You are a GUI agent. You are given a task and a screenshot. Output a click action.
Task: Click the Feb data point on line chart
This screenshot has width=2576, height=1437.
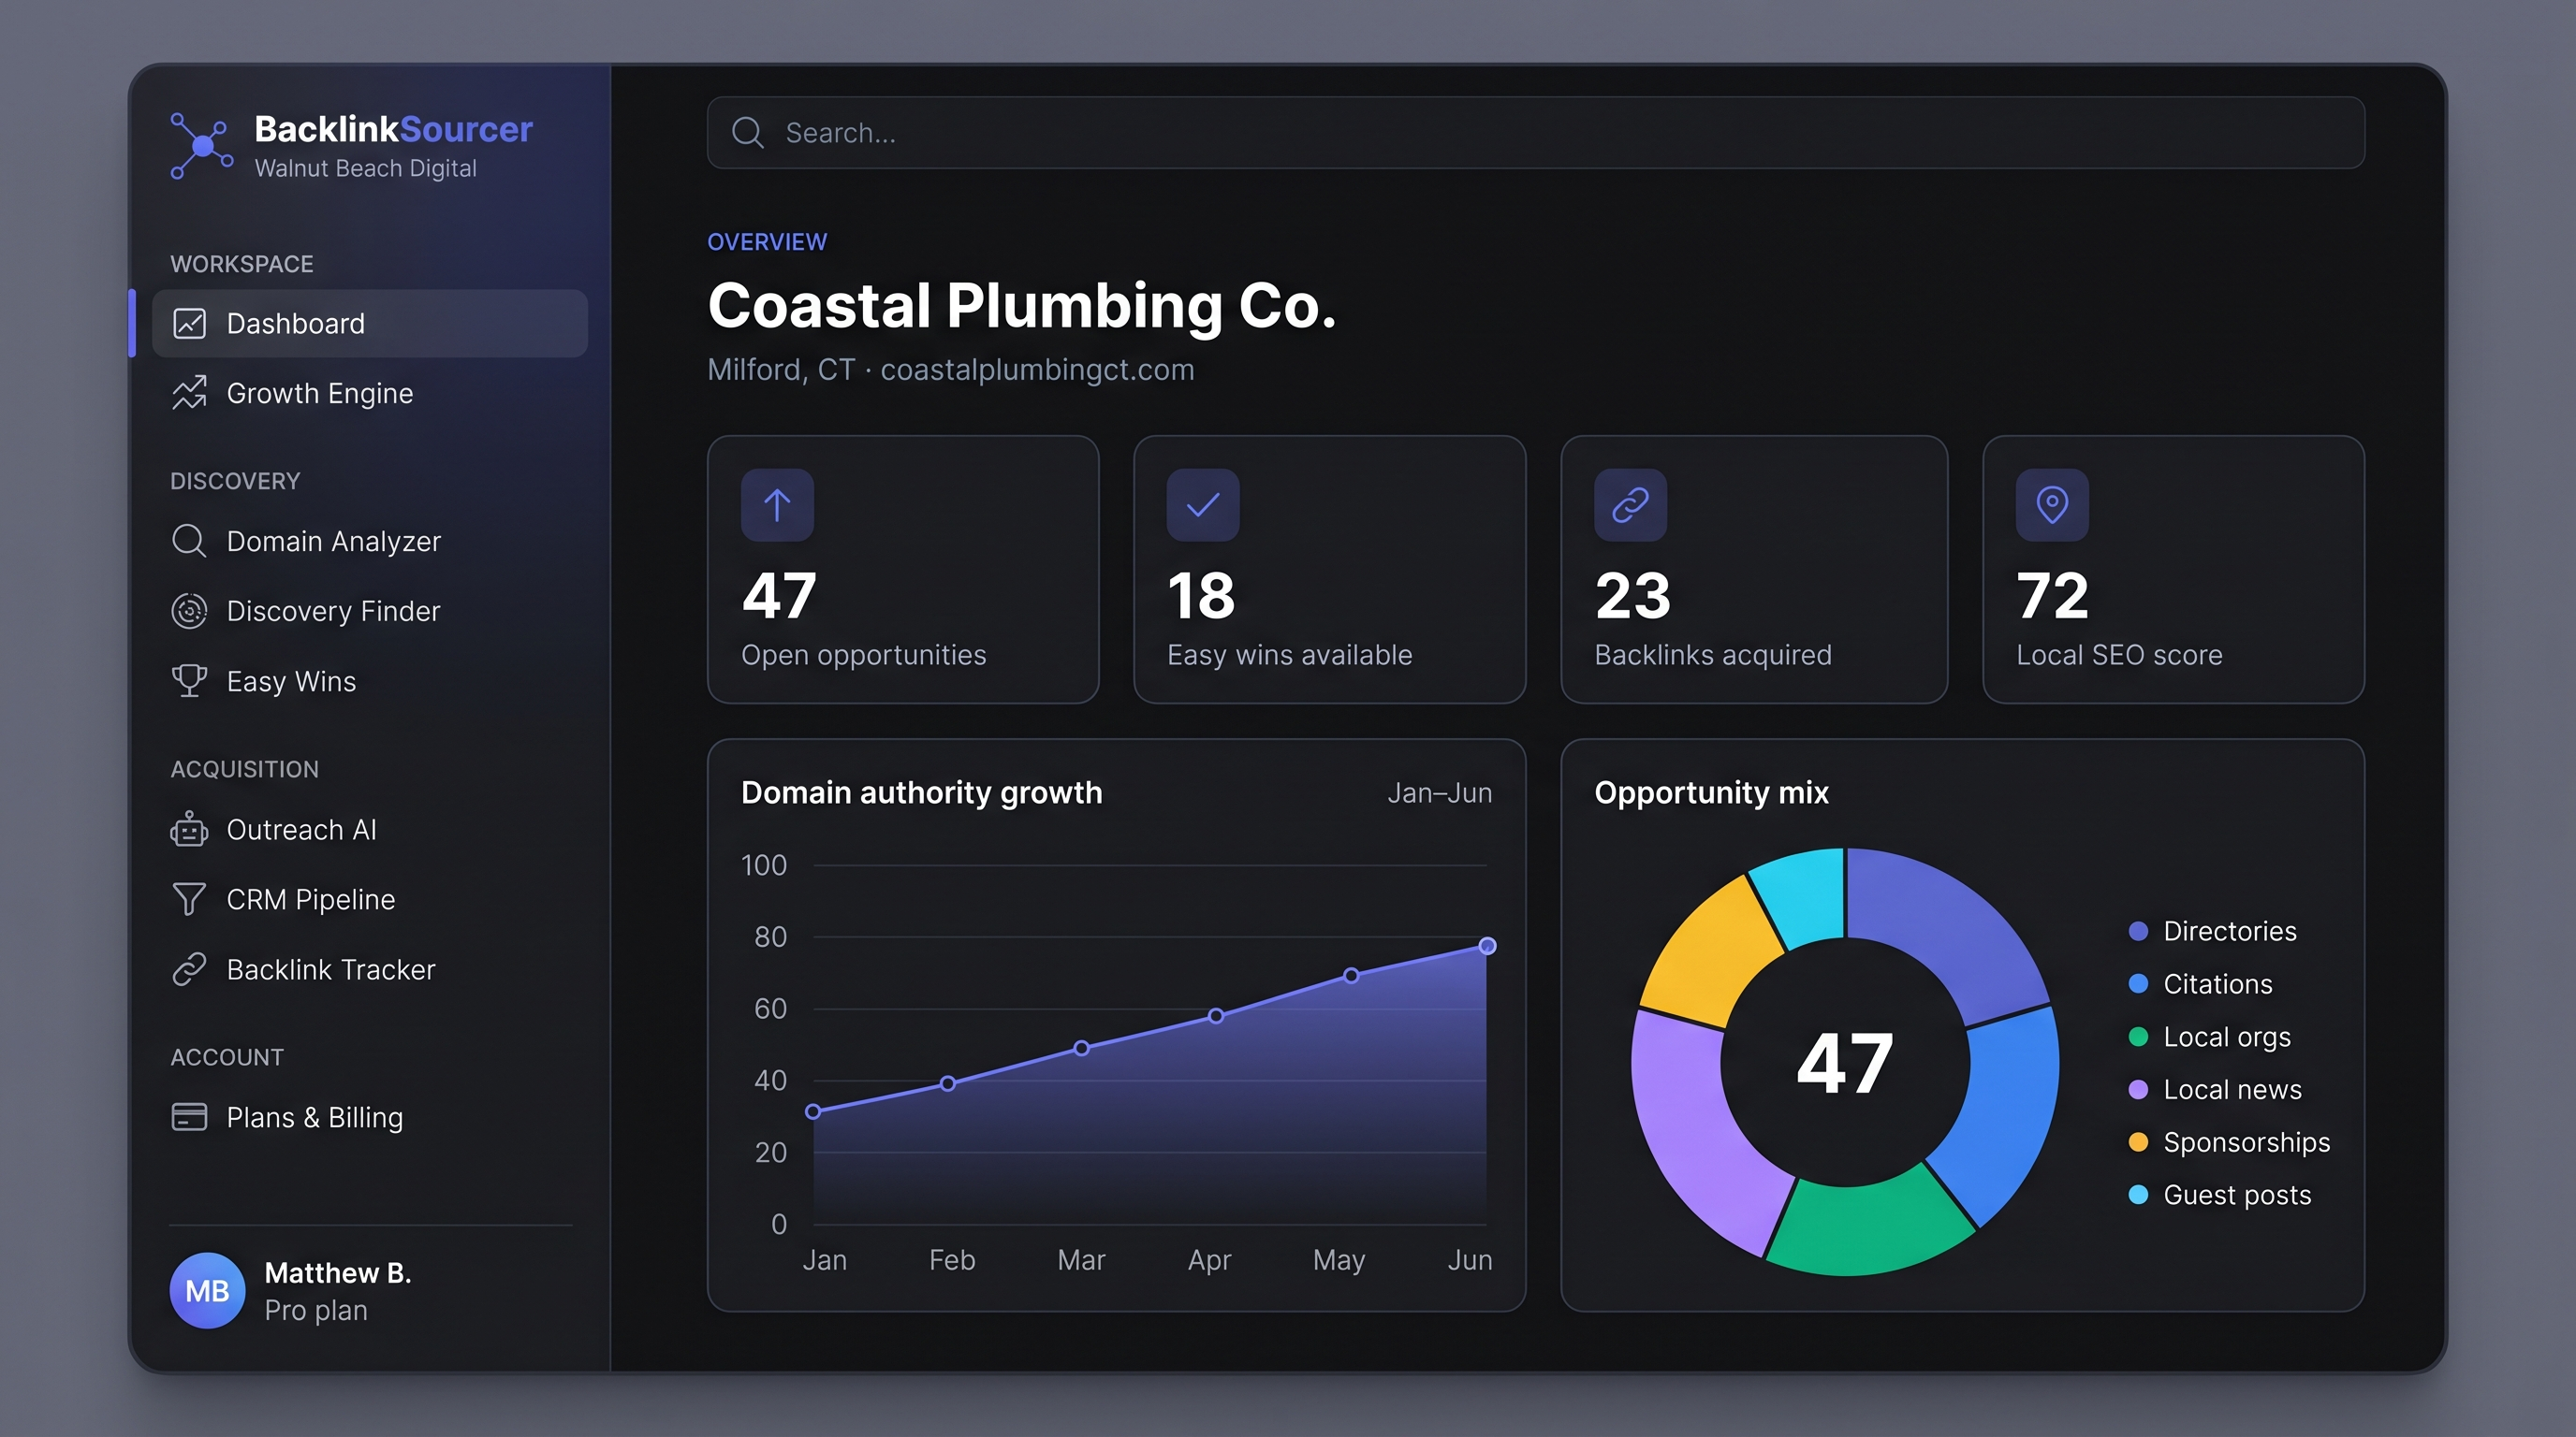point(948,1083)
